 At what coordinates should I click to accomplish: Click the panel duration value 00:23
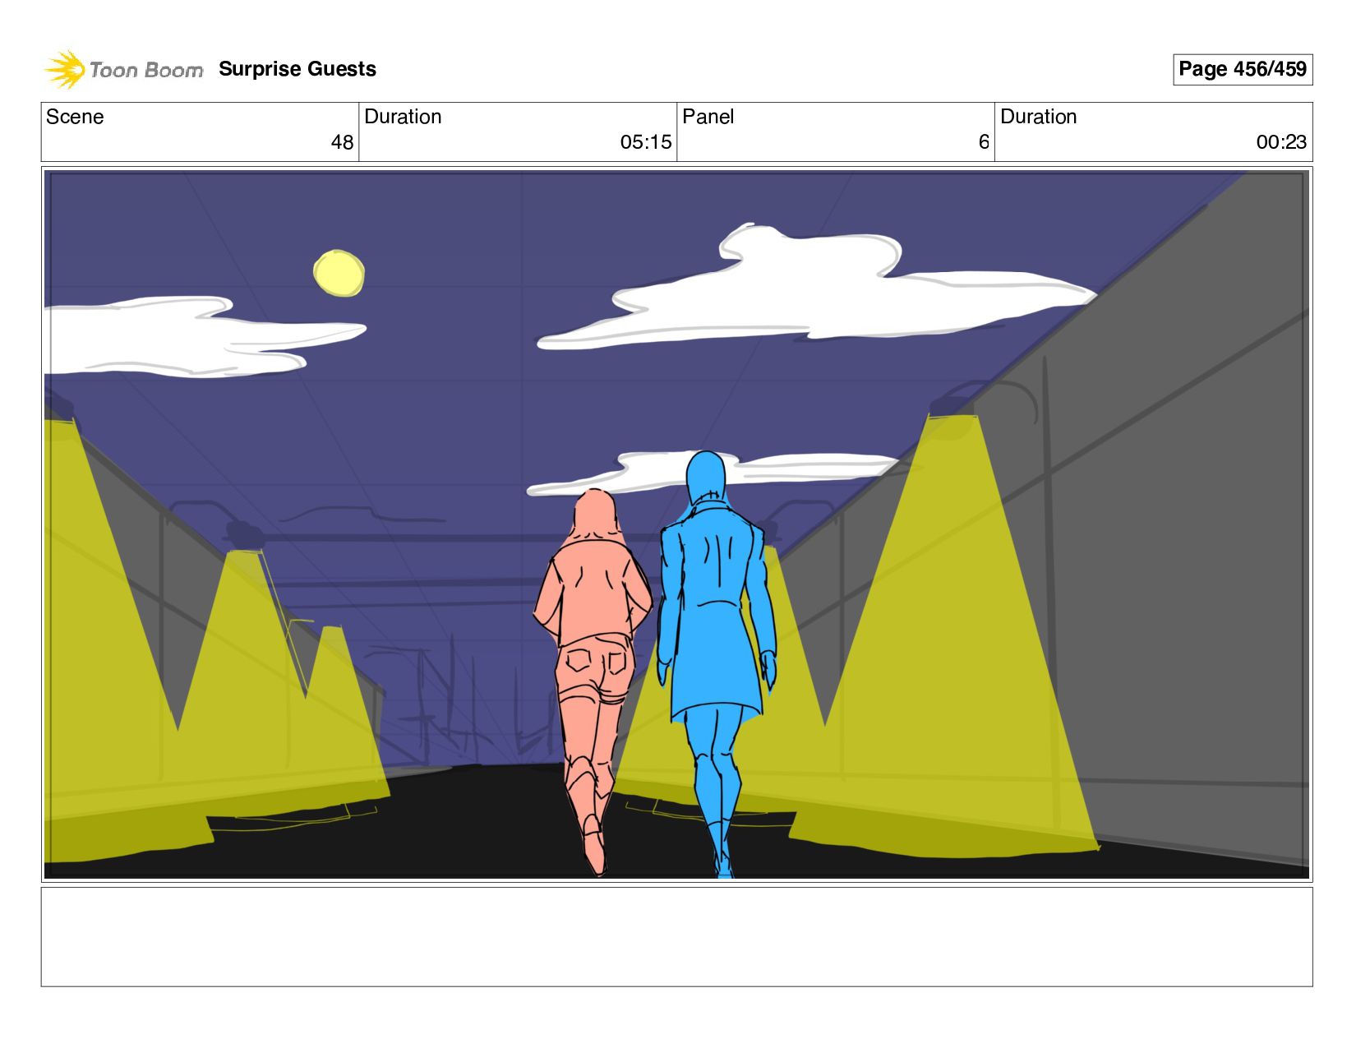coord(1281,142)
